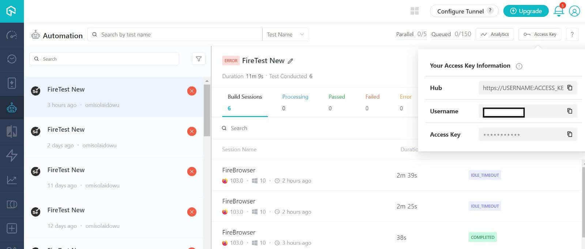This screenshot has height=249, width=585.
Task: Open the user profile avatar
Action: pos(574,11)
